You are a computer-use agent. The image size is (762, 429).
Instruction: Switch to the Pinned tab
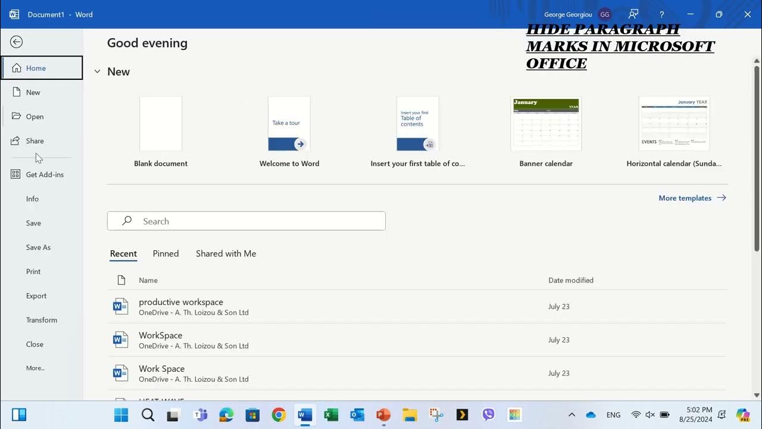point(165,254)
